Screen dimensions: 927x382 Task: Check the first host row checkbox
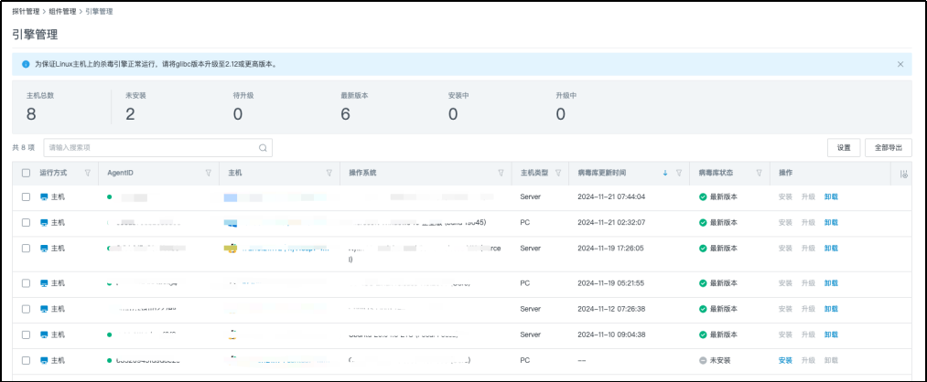(x=26, y=196)
